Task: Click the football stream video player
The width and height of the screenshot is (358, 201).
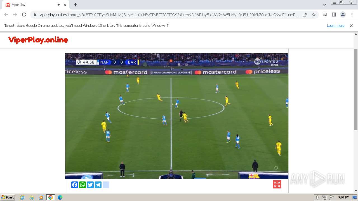Action: [x=177, y=116]
